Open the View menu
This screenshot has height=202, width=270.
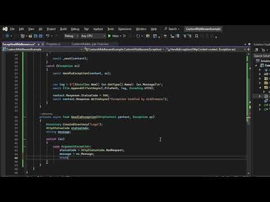[x=31, y=29]
